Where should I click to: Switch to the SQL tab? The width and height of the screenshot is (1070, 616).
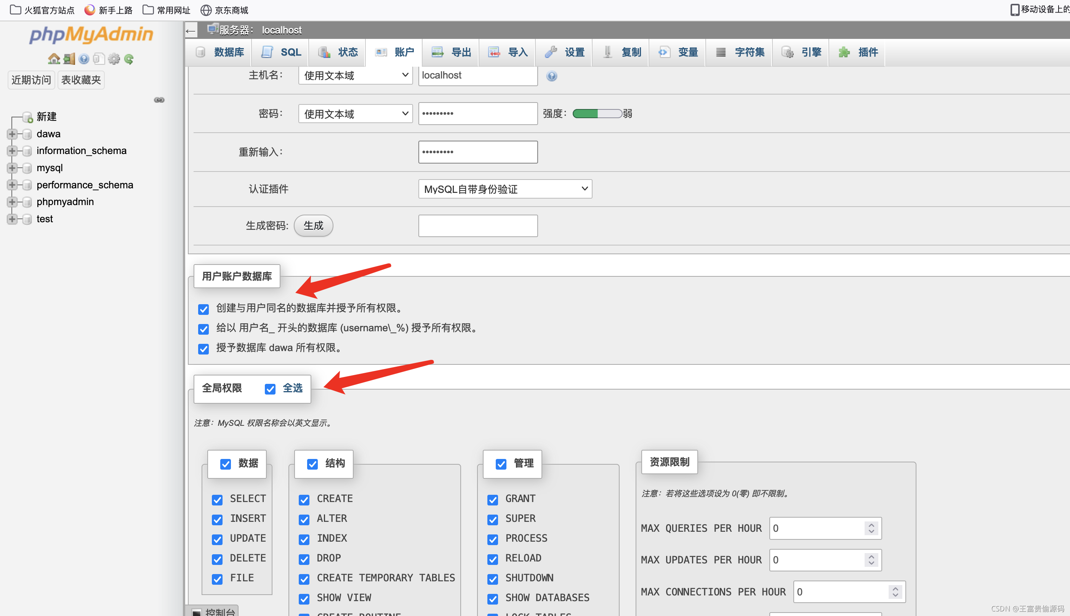coord(280,53)
